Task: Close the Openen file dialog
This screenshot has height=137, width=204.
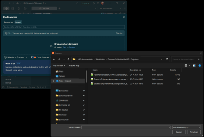Action: click(x=201, y=53)
